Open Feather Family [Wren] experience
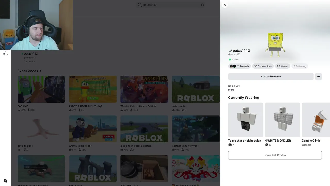Screen dimensions: 330x186 [x=196, y=129]
